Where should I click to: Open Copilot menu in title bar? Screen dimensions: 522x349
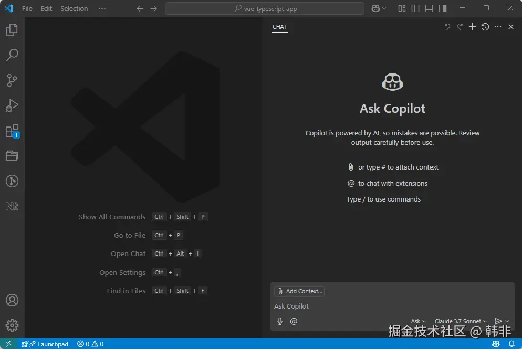coord(379,8)
